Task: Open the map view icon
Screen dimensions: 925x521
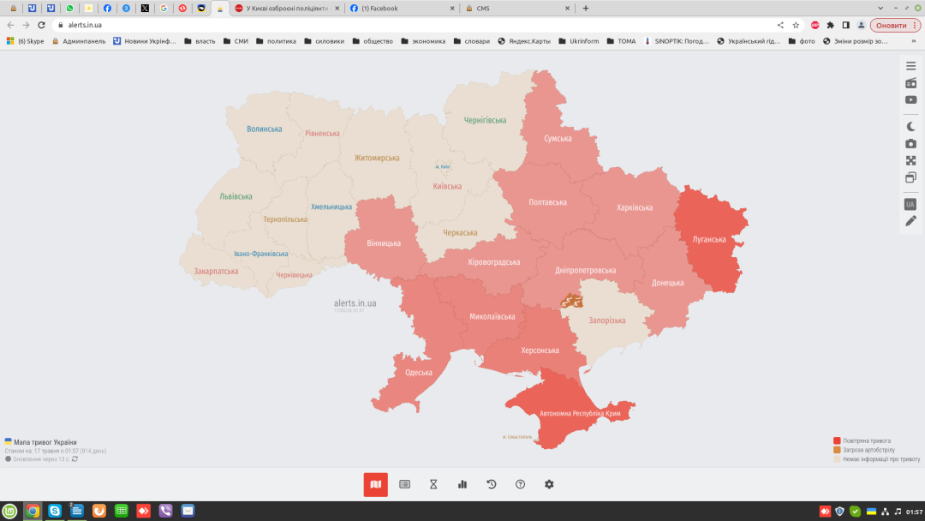Action: (375, 484)
